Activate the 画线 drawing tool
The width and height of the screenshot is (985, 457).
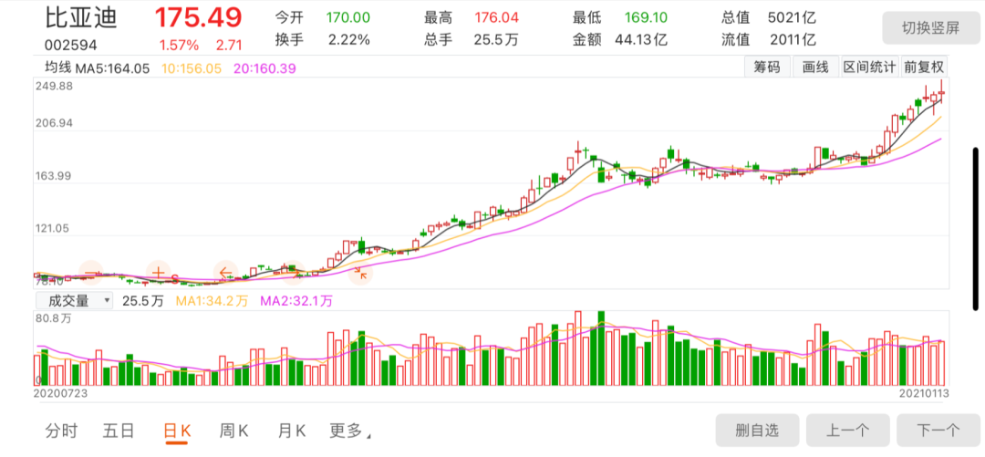[815, 68]
